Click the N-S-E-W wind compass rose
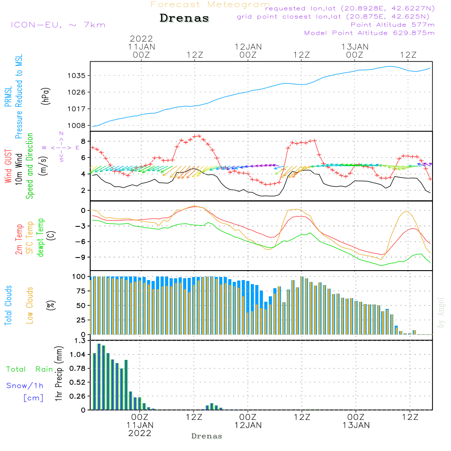 coord(61,147)
